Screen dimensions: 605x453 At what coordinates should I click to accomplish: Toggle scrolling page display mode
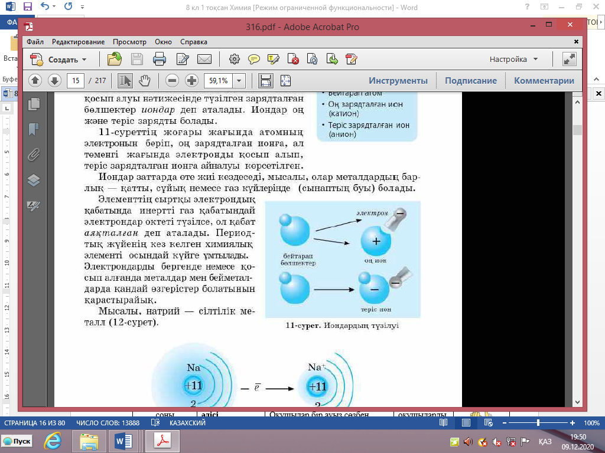point(265,81)
